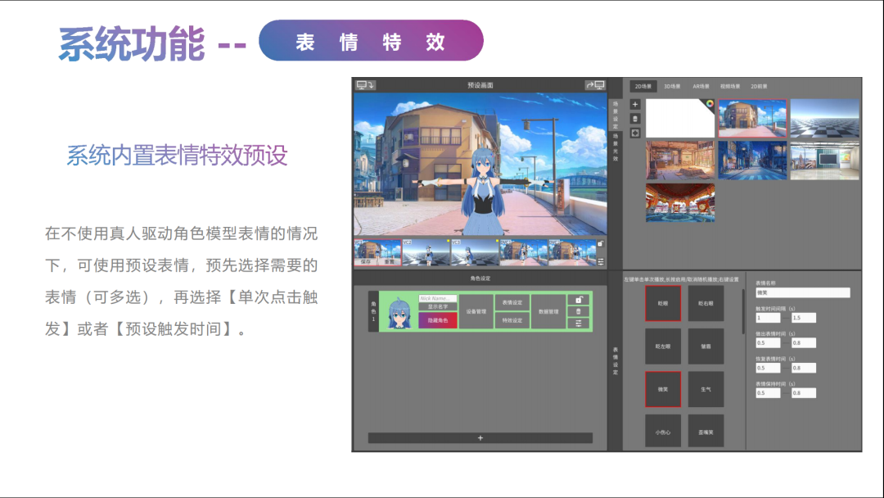Click the 角色设定 panel header
Viewport: 884px width, 498px height.
480,278
